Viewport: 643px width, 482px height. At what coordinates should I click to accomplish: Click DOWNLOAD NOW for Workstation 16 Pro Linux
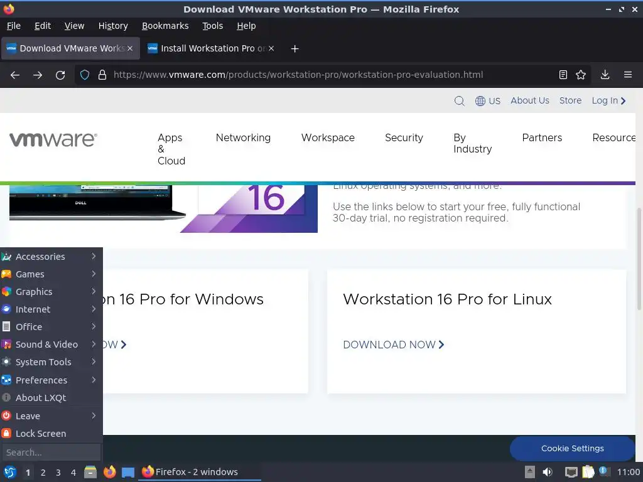click(394, 345)
